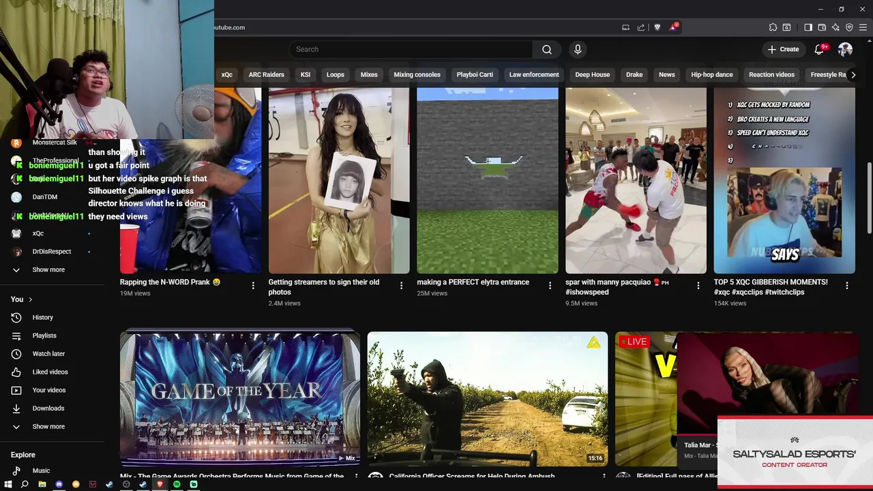This screenshot has width=873, height=491.
Task: Select the Hip-hop dance filter chip
Action: point(711,74)
